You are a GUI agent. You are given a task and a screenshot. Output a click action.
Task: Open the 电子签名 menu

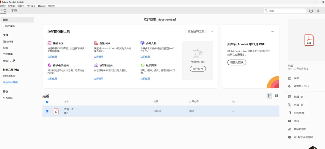coord(31,6)
